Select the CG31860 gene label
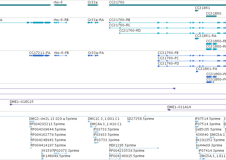Image resolution: width=226 pixels, height=160 pixels. (214, 13)
